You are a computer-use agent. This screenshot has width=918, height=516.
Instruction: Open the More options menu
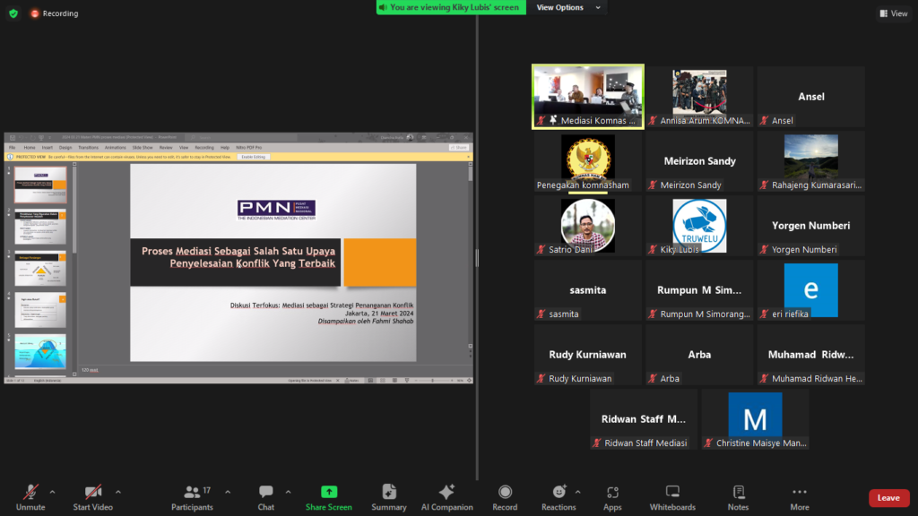(800, 498)
